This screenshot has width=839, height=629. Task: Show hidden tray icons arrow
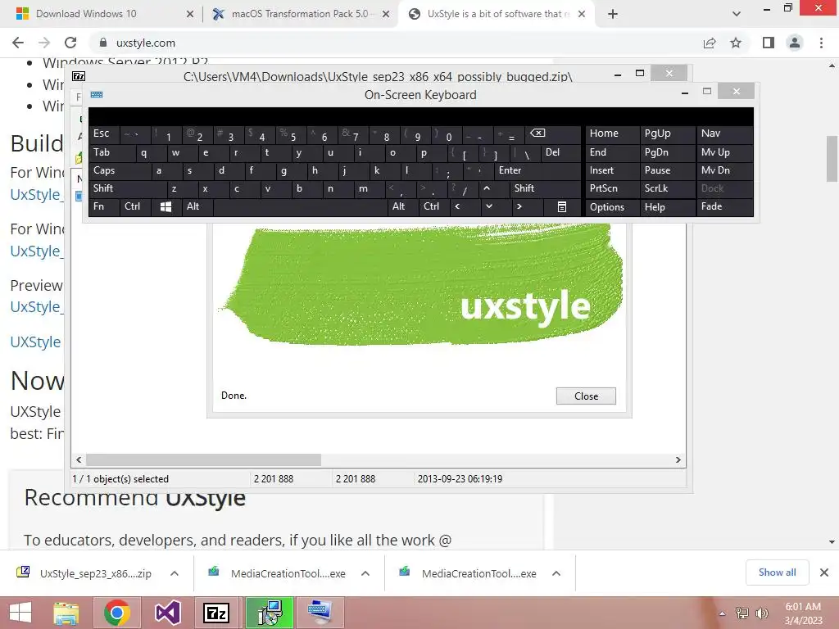pos(723,613)
